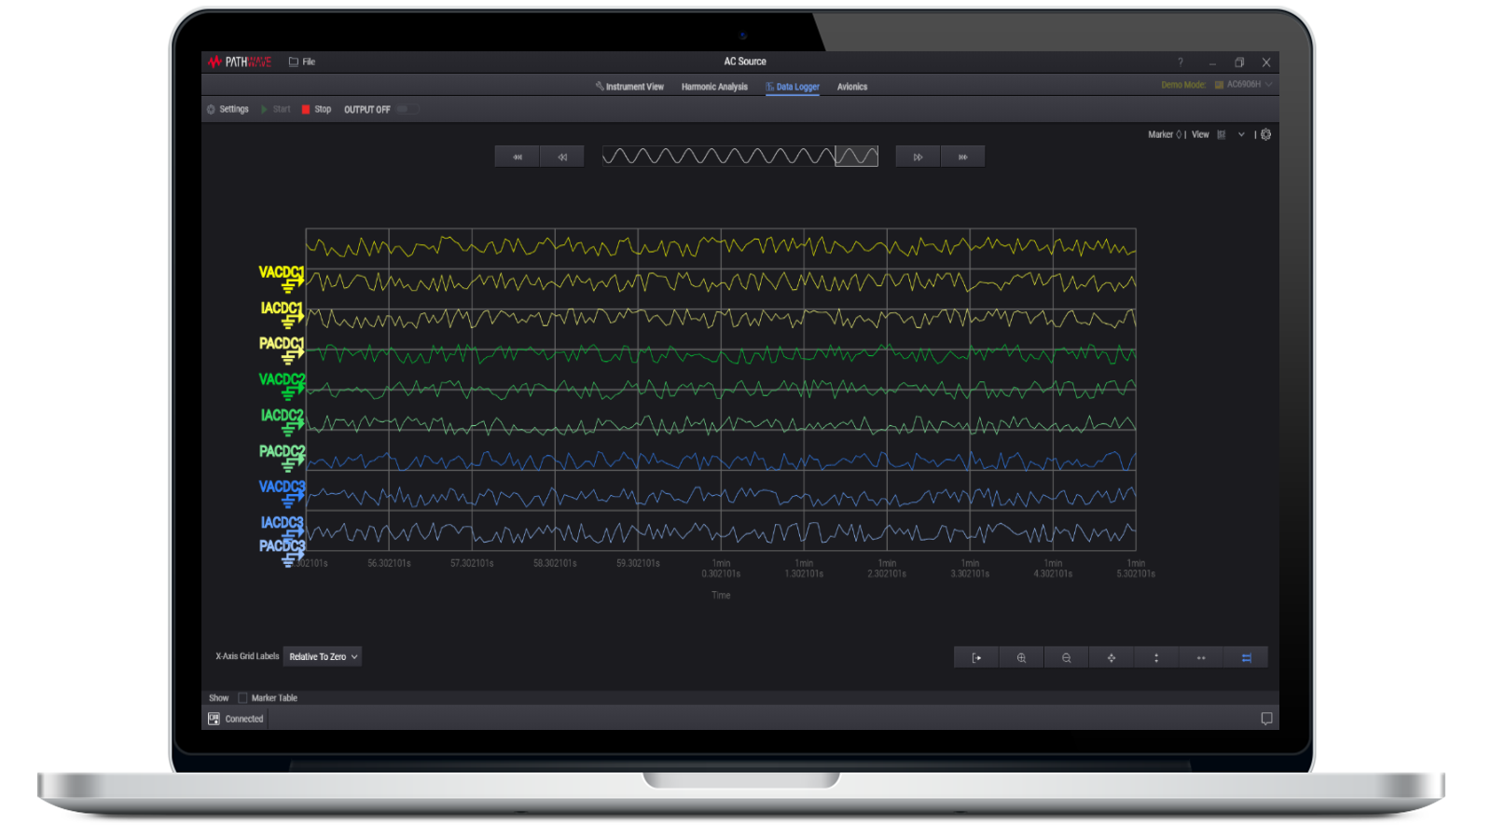
Task: Select the blue trace alignment icon
Action: (x=1246, y=657)
